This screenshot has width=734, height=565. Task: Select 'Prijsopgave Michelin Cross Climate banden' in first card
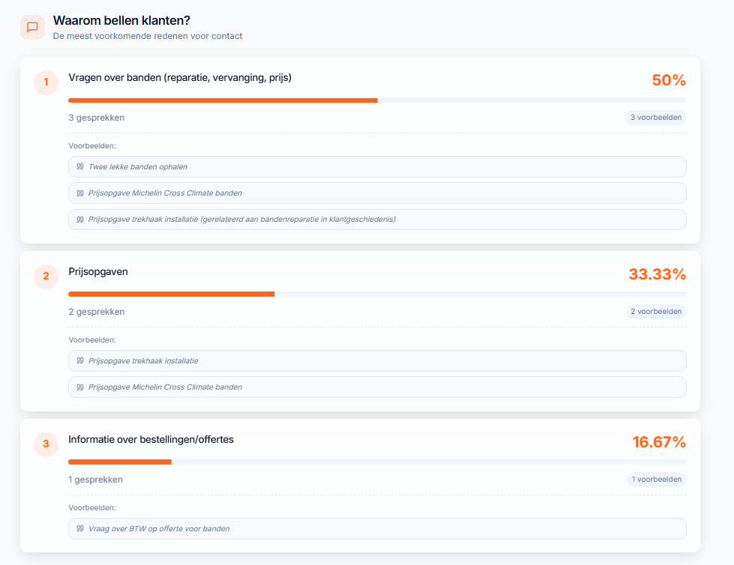tap(377, 193)
